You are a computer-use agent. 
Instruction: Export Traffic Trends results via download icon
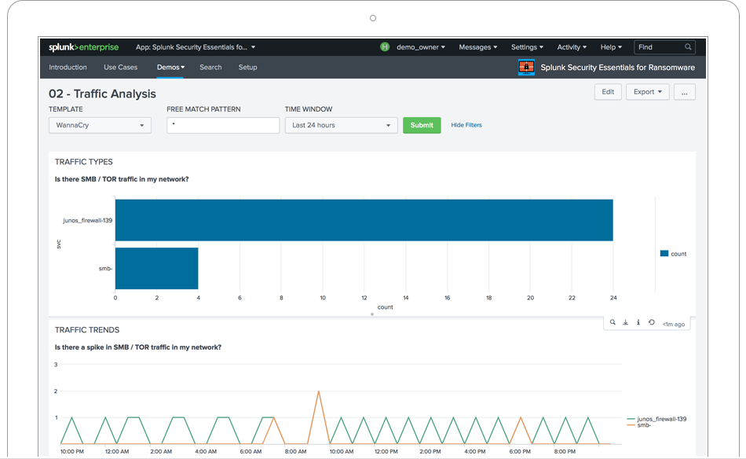626,322
